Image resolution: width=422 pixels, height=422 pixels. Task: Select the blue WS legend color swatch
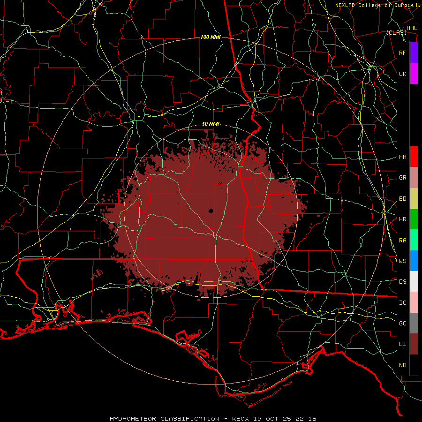[x=414, y=261]
